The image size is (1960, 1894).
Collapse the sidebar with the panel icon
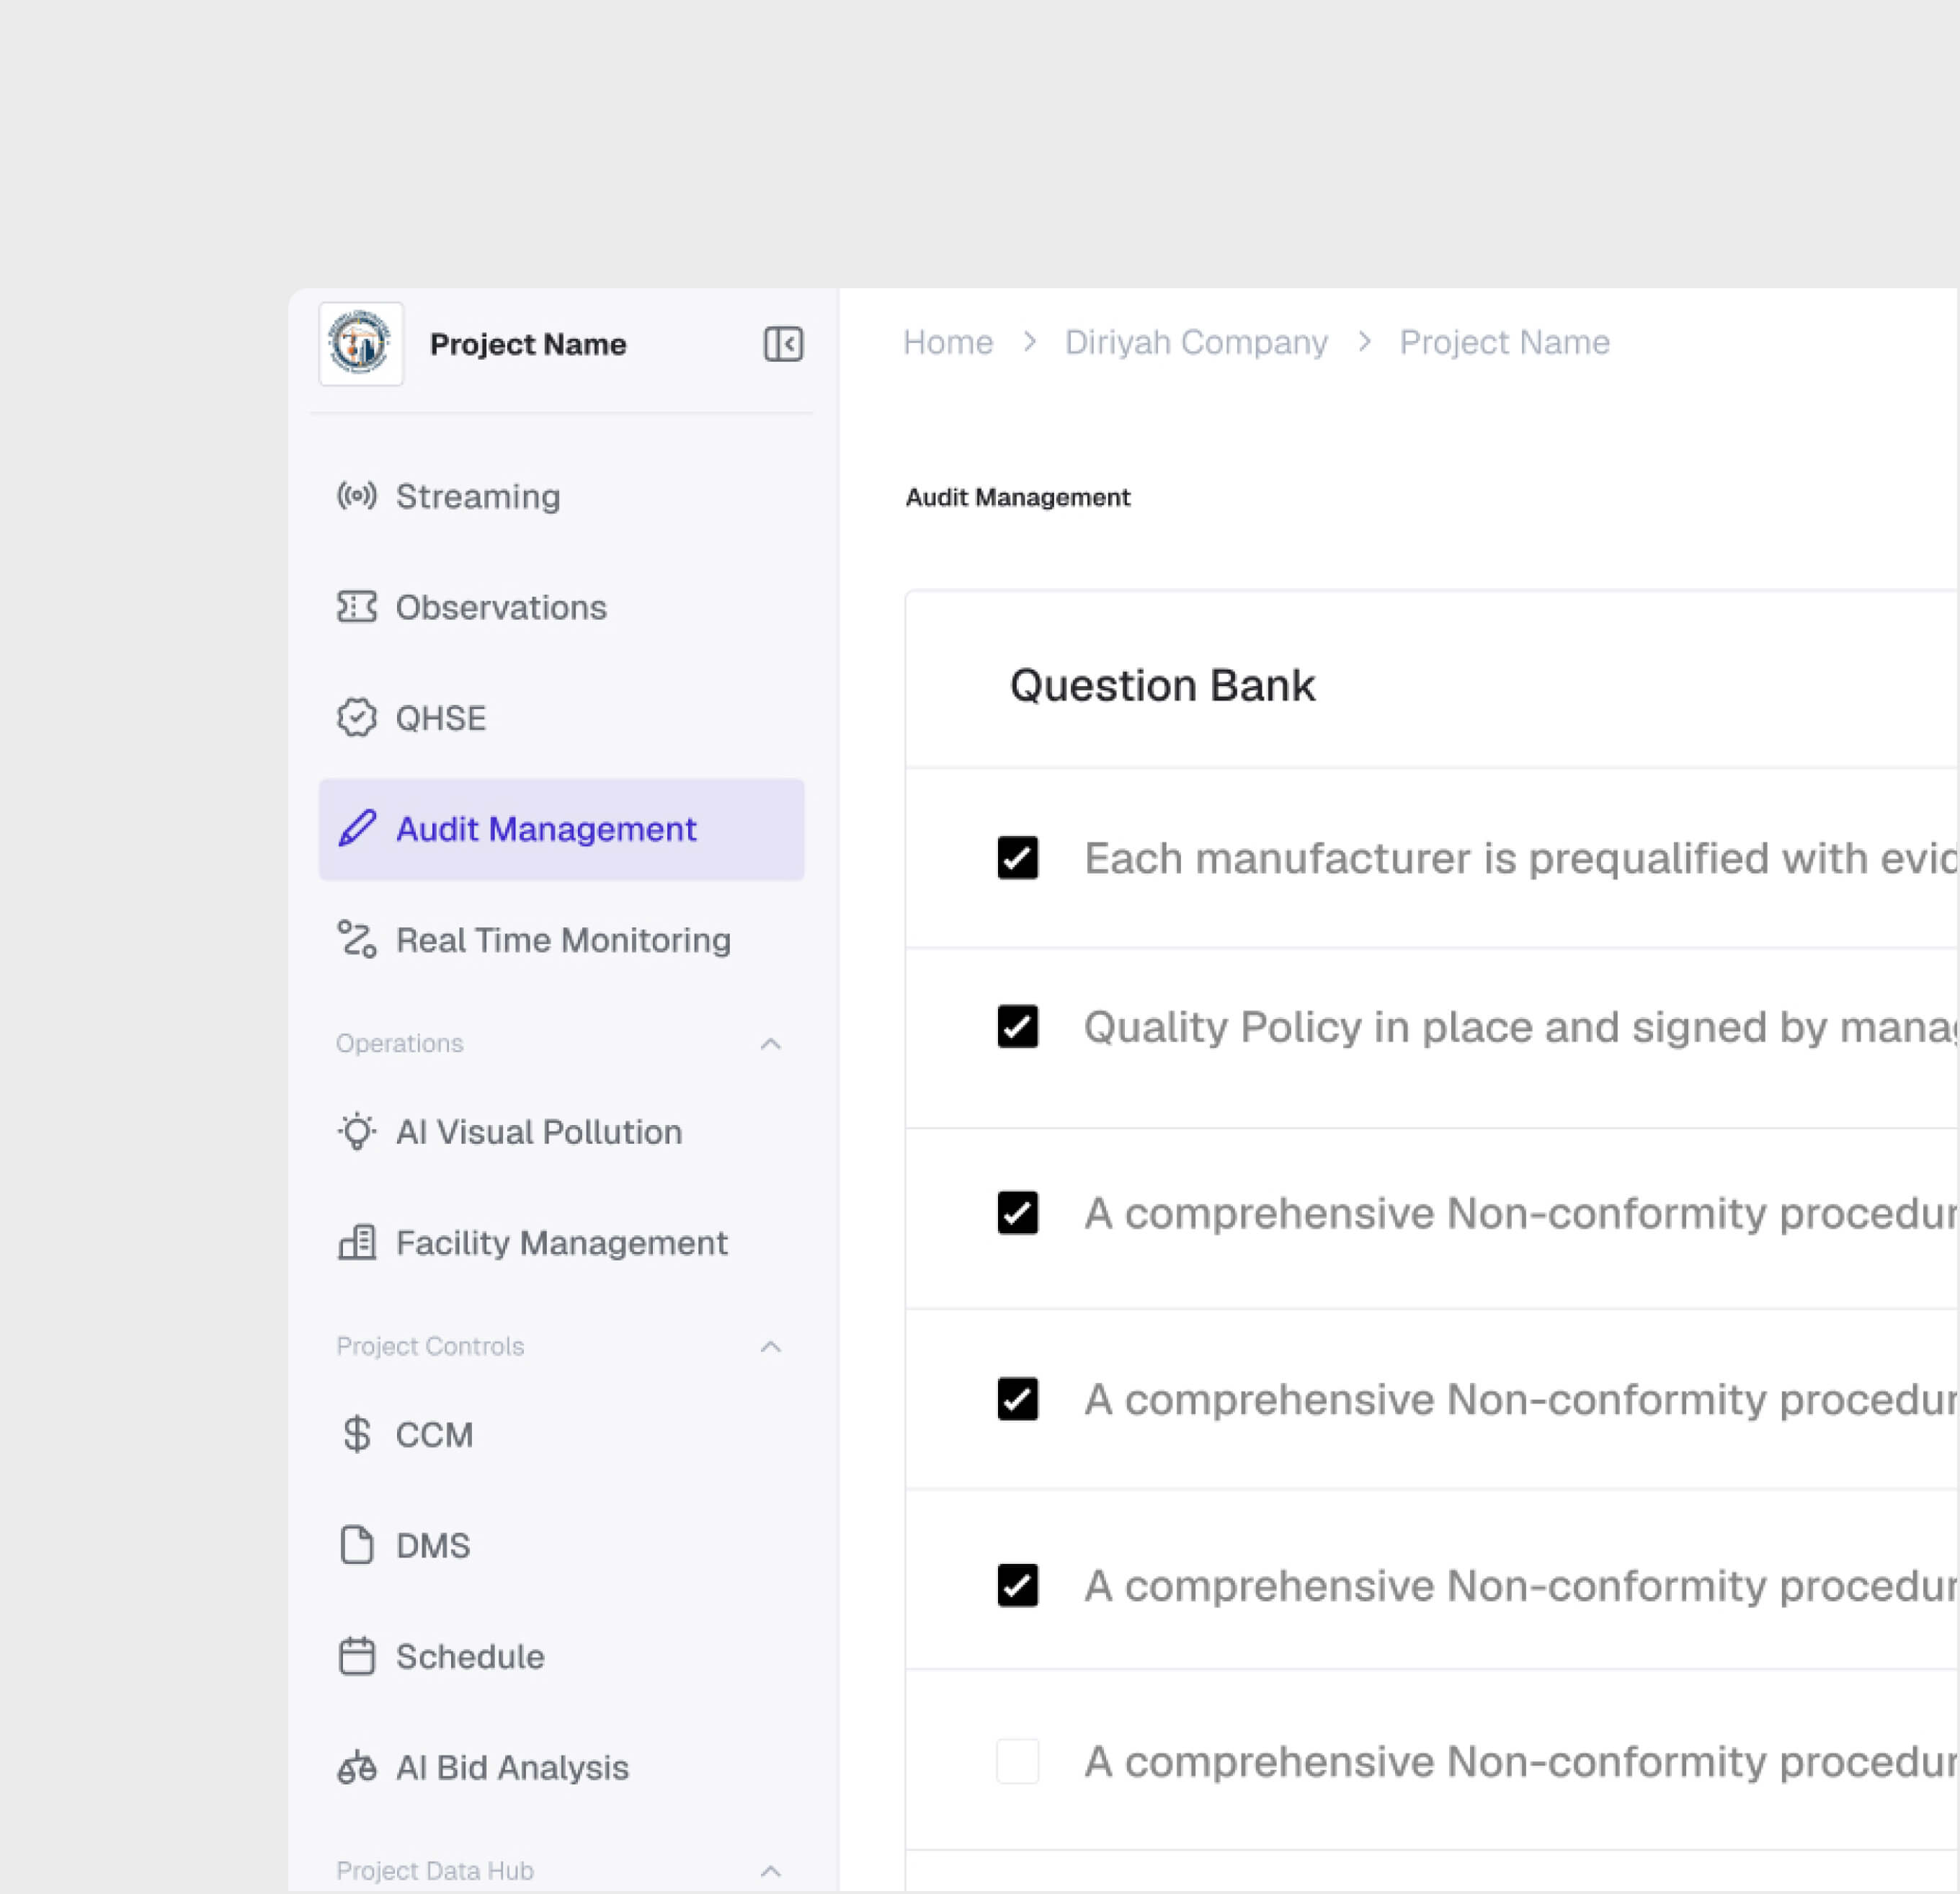tap(783, 344)
